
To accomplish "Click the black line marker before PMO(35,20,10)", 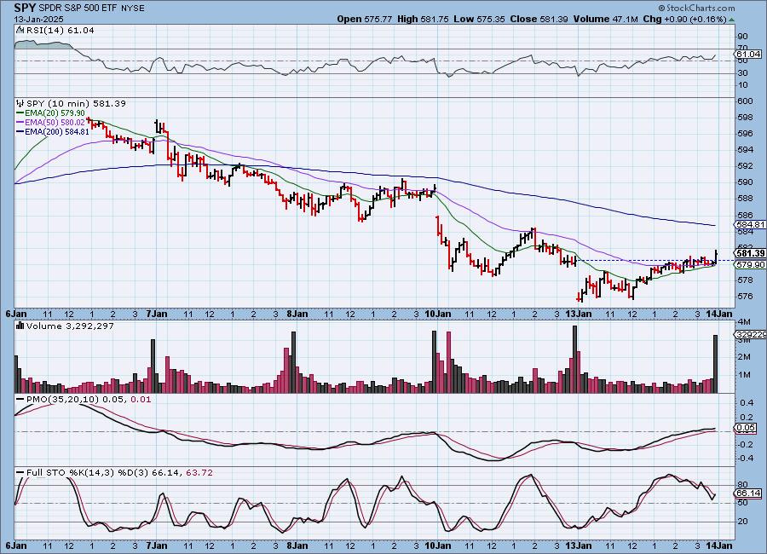I will [20, 400].
